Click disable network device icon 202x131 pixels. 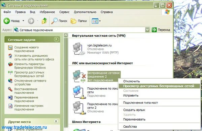10,81
